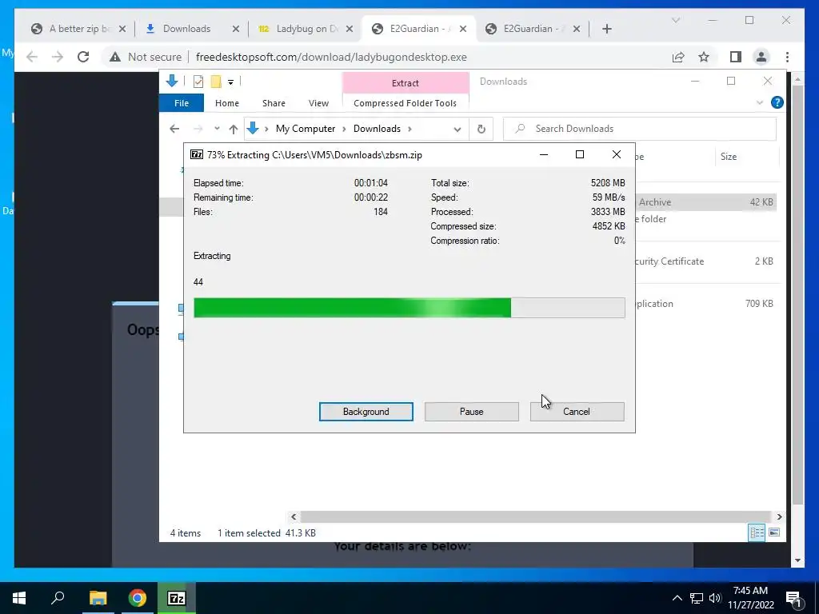The height and width of the screenshot is (614, 819).
Task: Click the Explorer horizontal scrollbar
Action: pos(536,516)
